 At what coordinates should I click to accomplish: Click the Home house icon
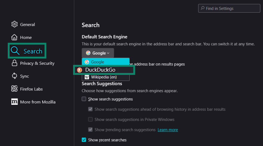14,37
